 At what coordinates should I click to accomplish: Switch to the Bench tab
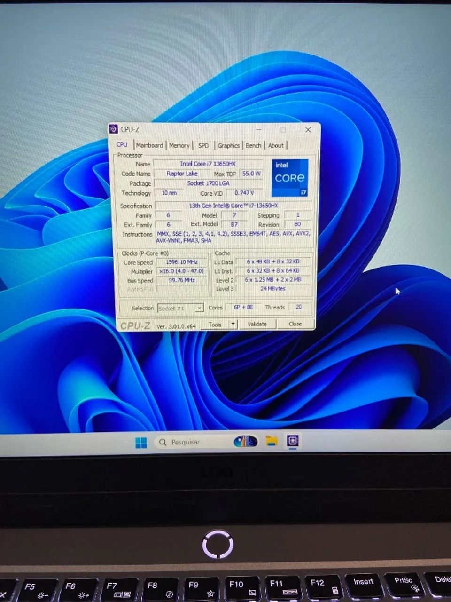[253, 145]
